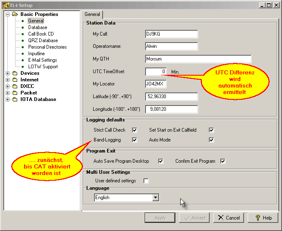Click the DXCC folder icon

coord(15,86)
